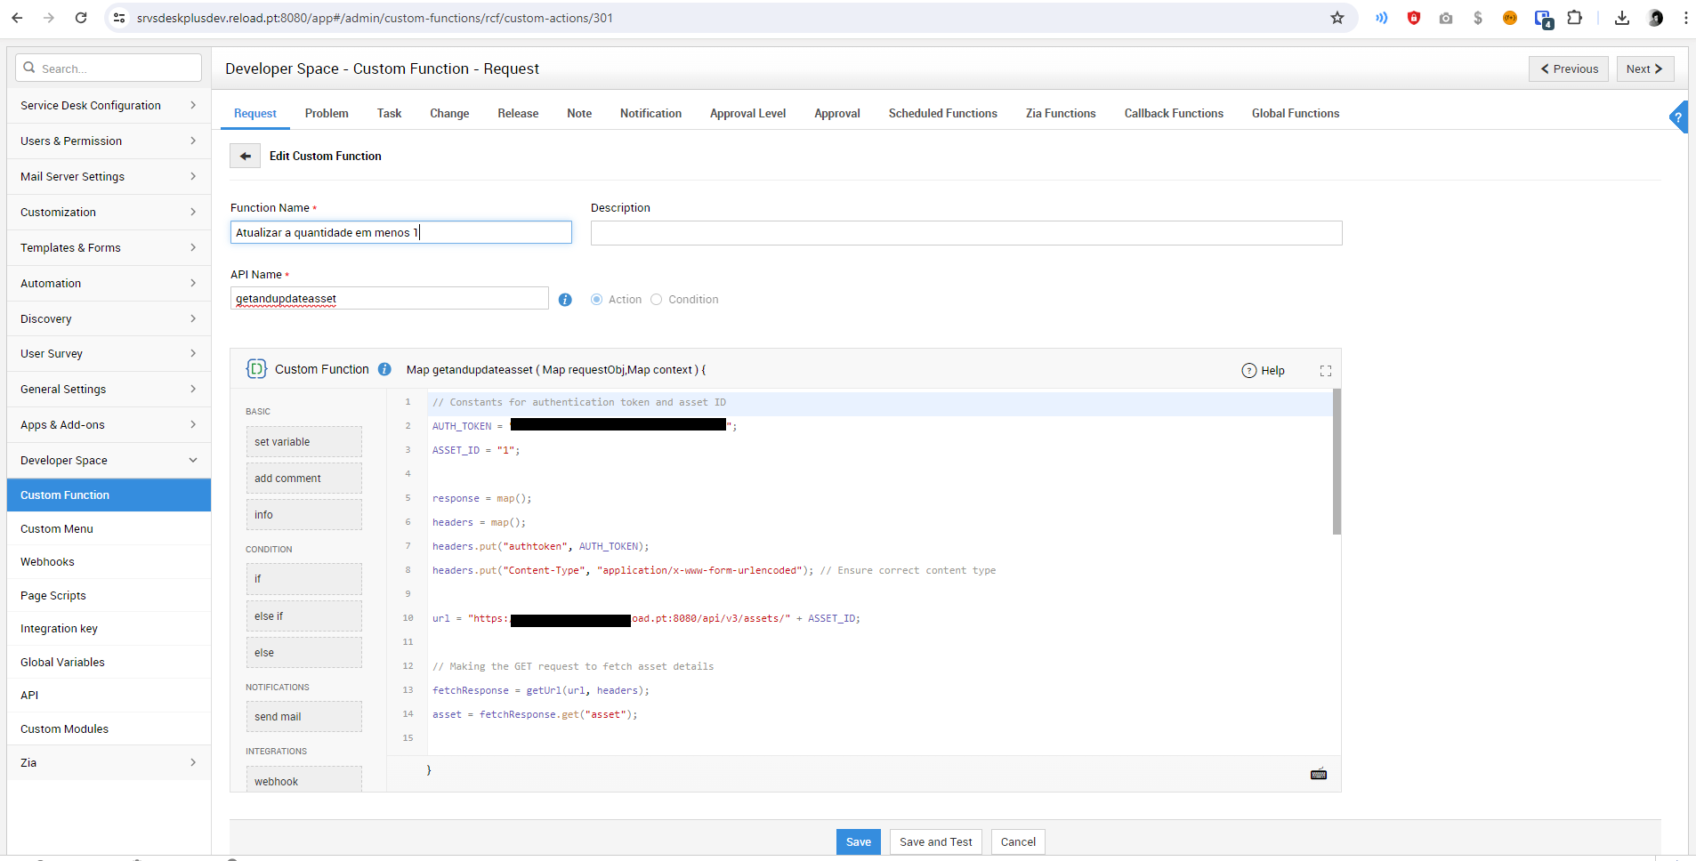Open Webhooks in the sidebar
Image resolution: width=1696 pixels, height=861 pixels.
tap(109, 562)
